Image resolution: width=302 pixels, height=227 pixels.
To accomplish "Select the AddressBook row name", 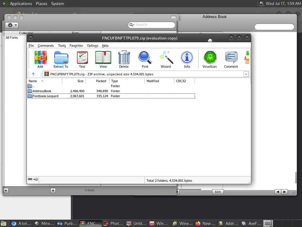I will click(42, 91).
